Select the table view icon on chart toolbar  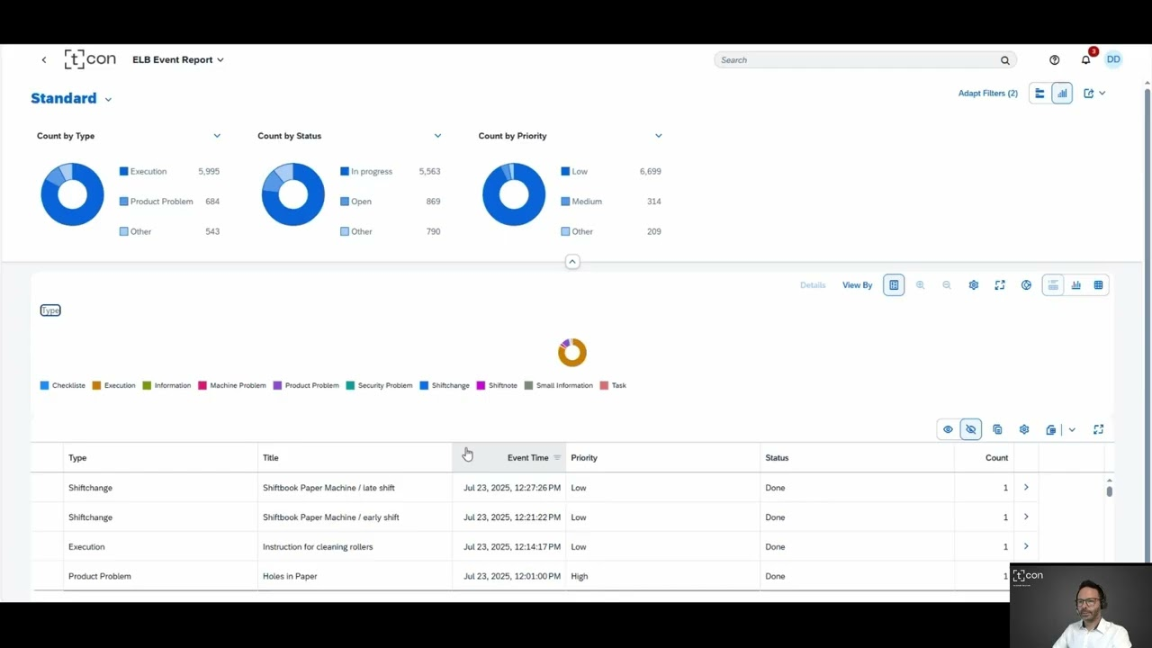[1098, 284]
